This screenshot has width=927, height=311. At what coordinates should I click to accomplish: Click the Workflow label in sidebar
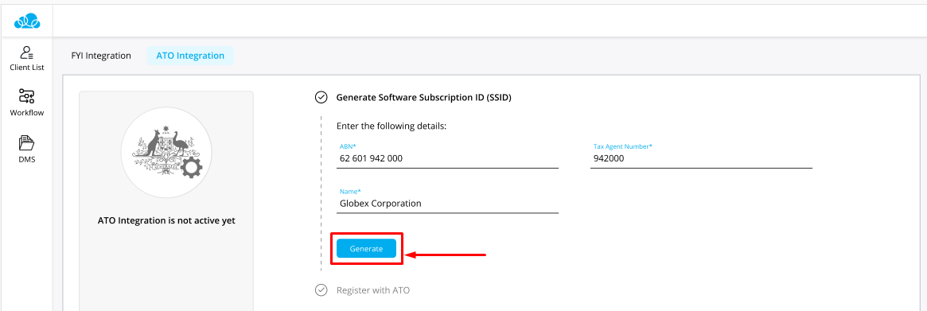coord(26,112)
